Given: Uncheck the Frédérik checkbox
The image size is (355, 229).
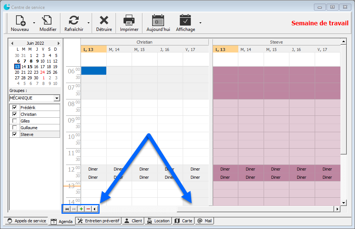Looking at the screenshot, I should point(15,108).
